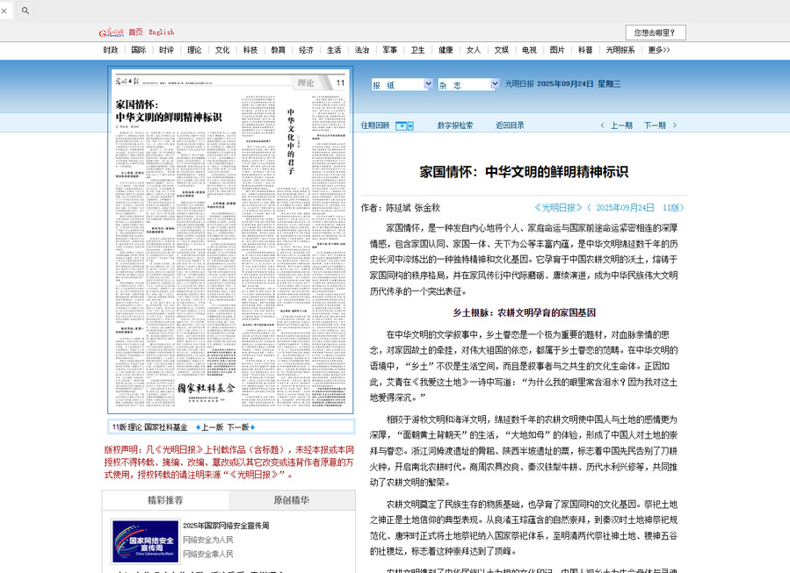Open the 理论 navigation menu item
Screen dimensions: 790x573
click(x=194, y=50)
